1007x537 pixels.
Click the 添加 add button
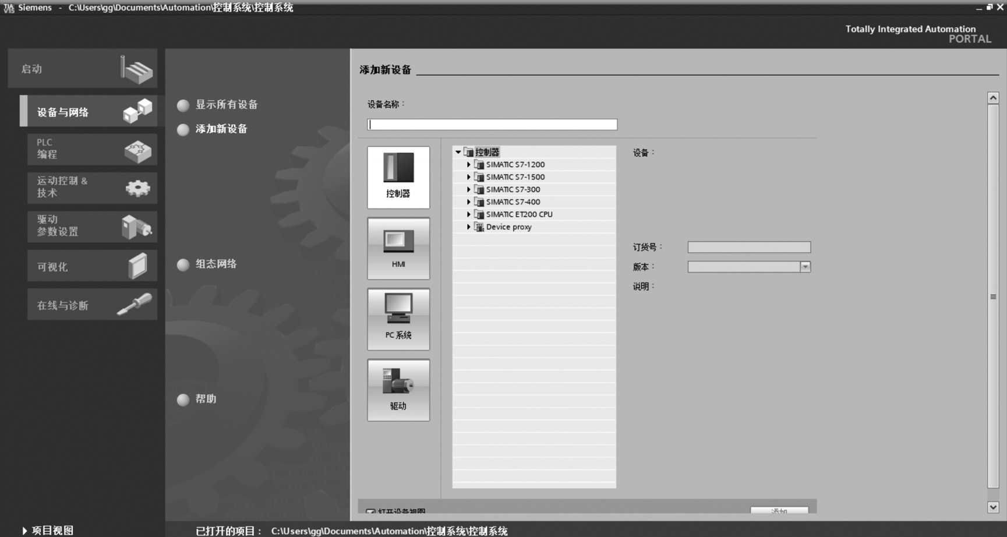779,511
